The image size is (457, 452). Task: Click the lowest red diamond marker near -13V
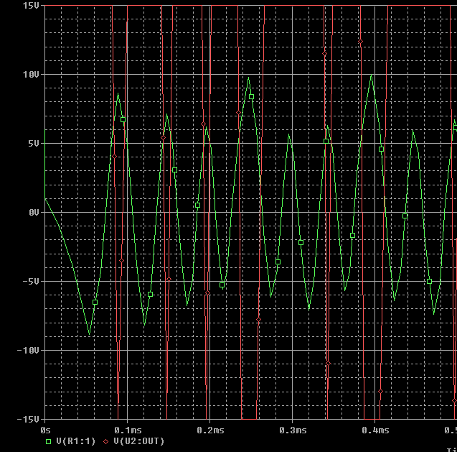click(x=380, y=392)
